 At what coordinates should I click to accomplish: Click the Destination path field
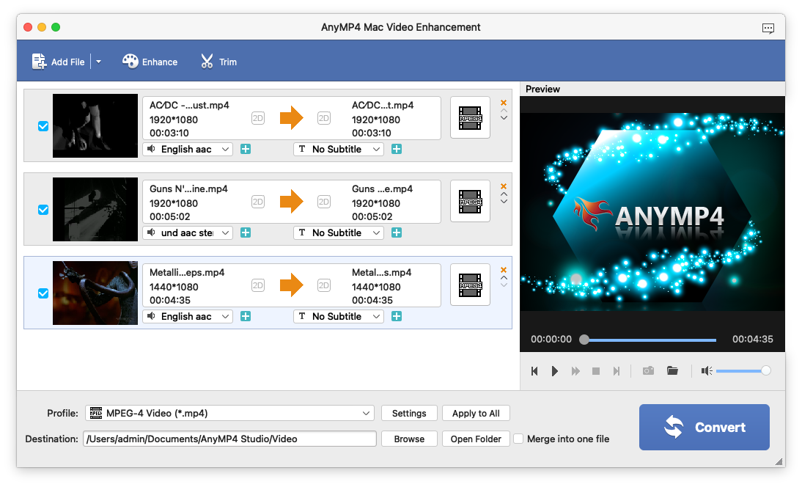click(229, 439)
